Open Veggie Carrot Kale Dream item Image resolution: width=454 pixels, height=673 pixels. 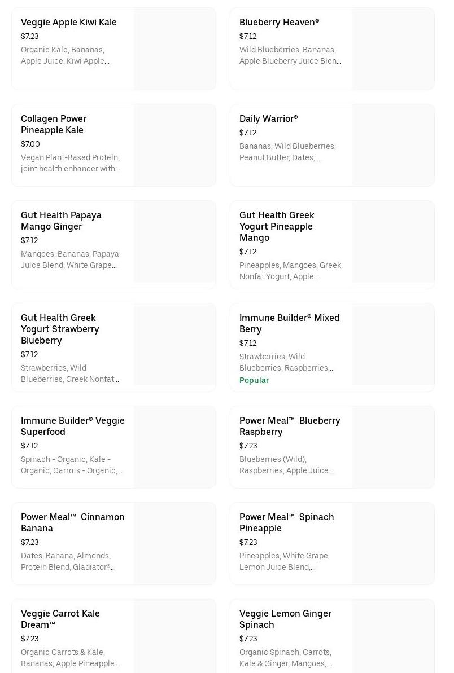pyautogui.click(x=60, y=619)
